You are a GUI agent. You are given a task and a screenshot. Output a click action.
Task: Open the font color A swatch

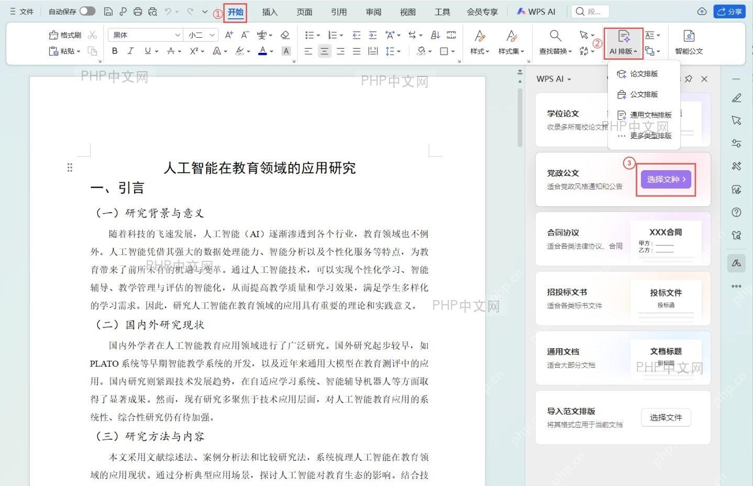(263, 51)
